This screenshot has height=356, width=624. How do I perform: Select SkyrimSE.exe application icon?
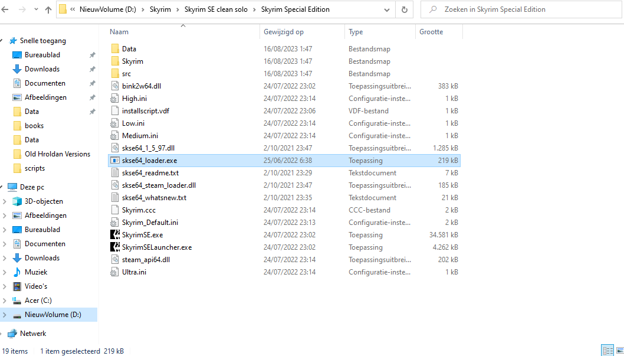point(115,234)
